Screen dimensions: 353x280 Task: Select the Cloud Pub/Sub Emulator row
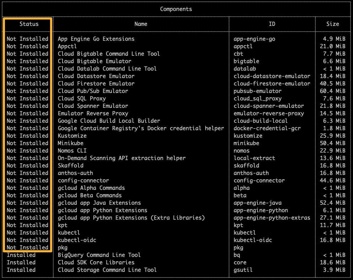coord(89,91)
